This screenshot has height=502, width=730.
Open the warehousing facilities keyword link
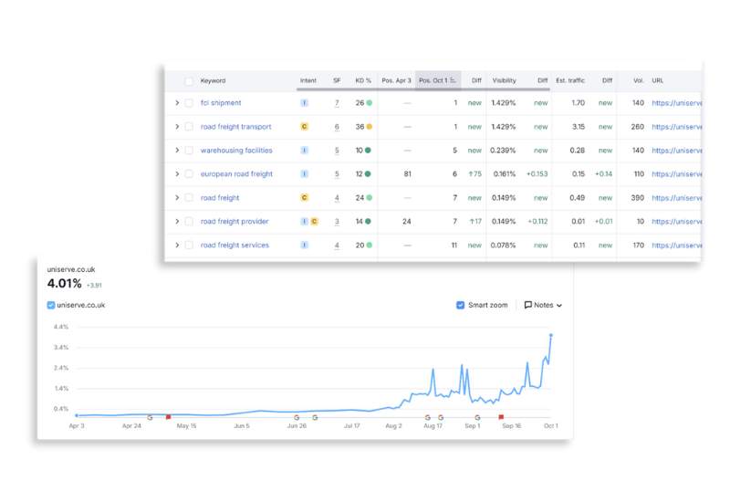click(236, 151)
